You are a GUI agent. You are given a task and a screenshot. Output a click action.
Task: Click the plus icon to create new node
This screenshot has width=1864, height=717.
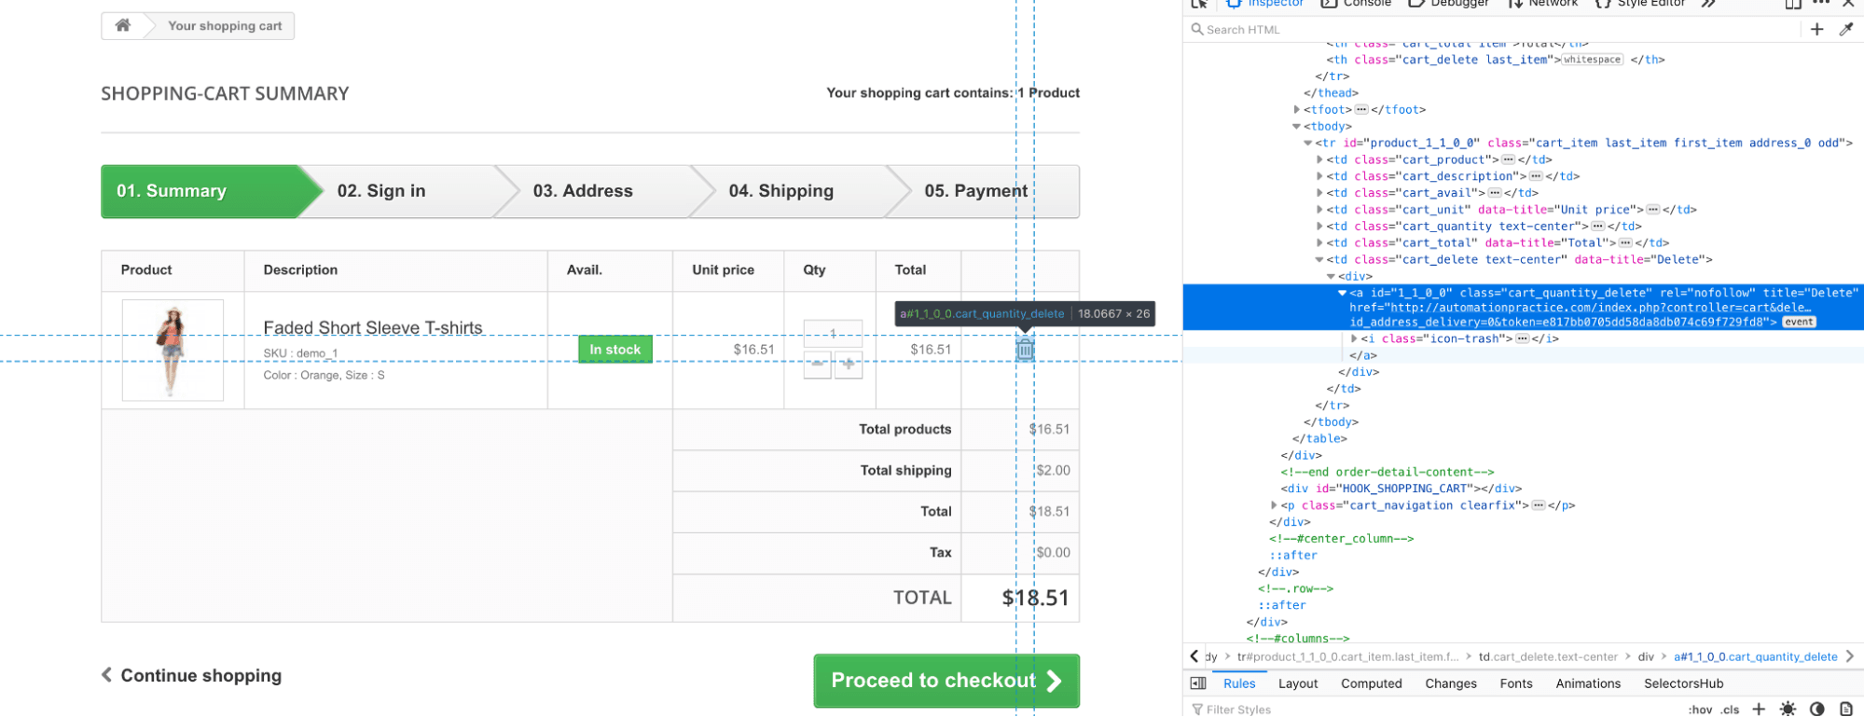tap(1816, 30)
